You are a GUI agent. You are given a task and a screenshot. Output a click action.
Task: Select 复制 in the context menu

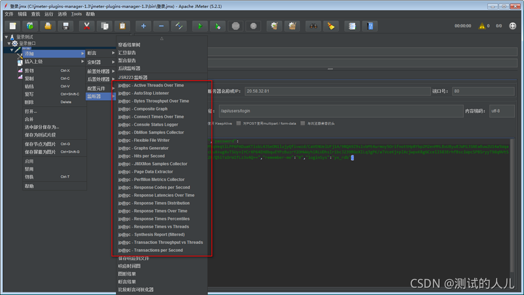tap(54, 78)
